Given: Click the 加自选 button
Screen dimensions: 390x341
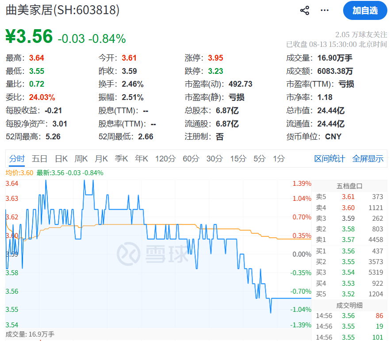Looking at the screenshot, I should point(365,11).
